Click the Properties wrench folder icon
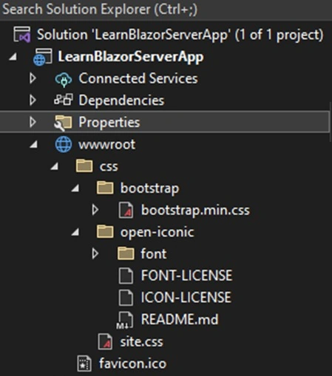The width and height of the screenshot is (332, 376). click(x=63, y=123)
